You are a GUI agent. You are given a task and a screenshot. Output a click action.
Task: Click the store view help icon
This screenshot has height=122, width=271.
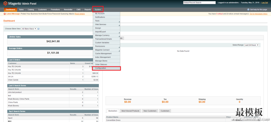(38, 29)
